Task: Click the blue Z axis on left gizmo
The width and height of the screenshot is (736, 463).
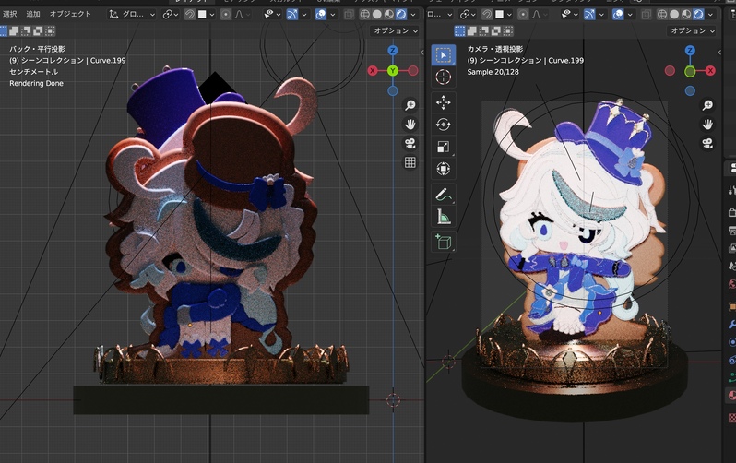Action: (x=393, y=50)
